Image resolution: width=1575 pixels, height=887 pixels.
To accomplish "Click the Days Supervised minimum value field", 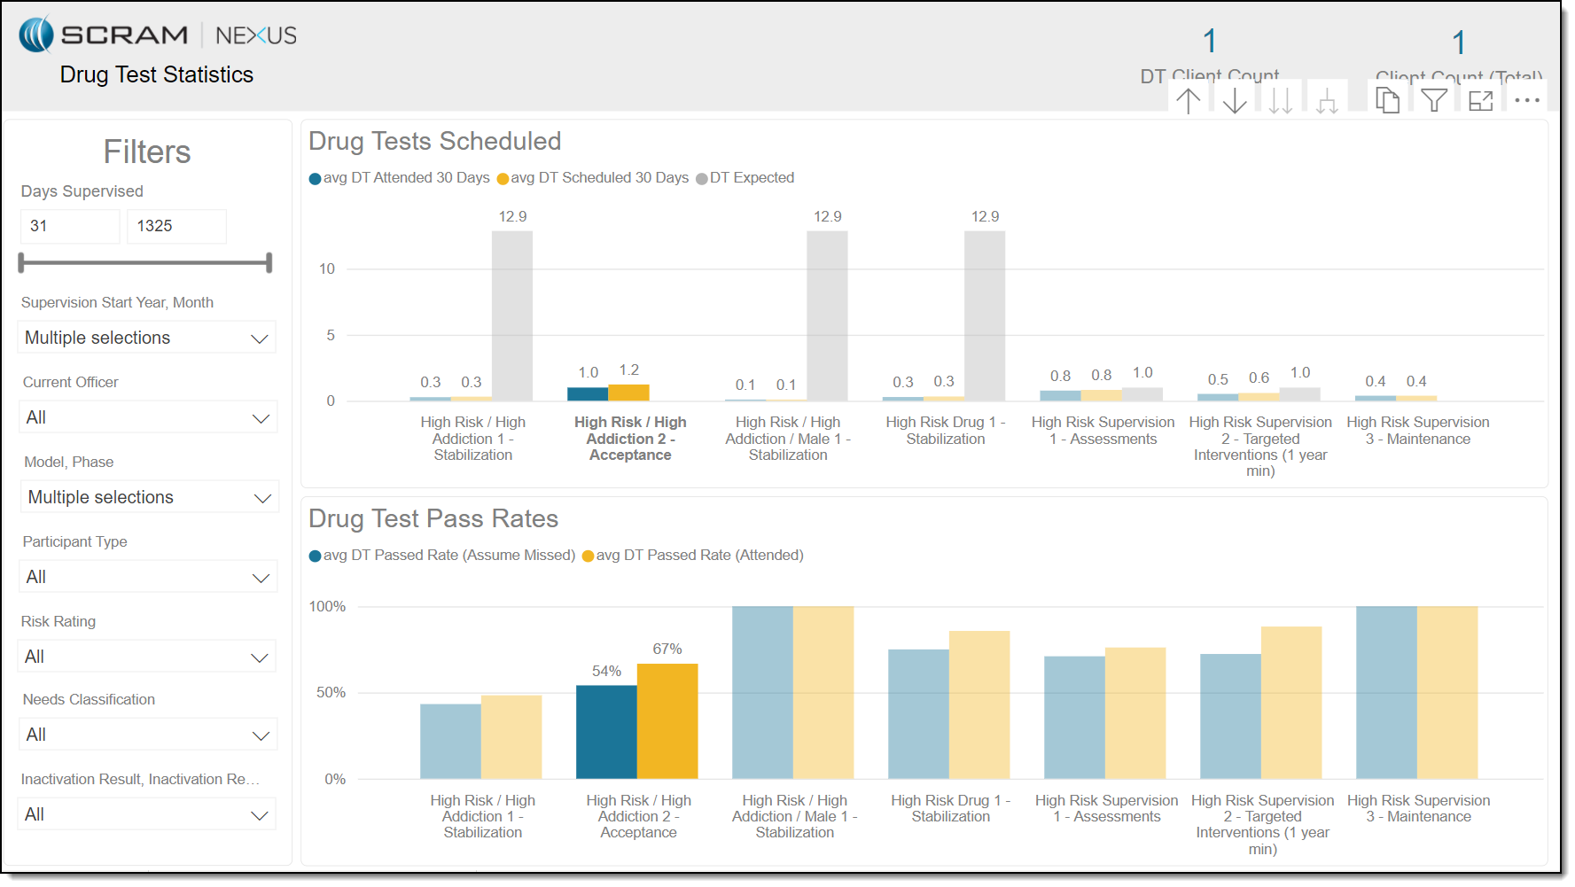I will (x=69, y=226).
